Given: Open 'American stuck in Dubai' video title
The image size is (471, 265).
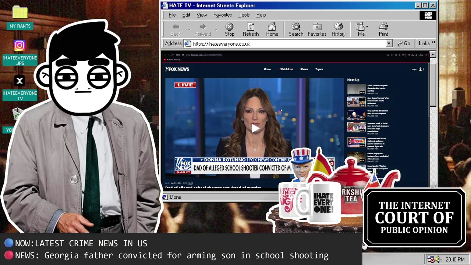Looking at the screenshot, I should (378, 127).
